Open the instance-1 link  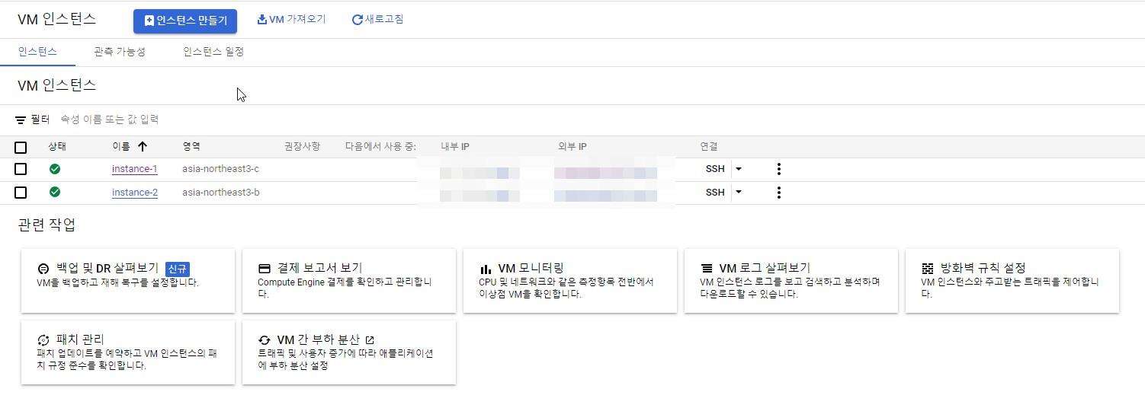(134, 169)
